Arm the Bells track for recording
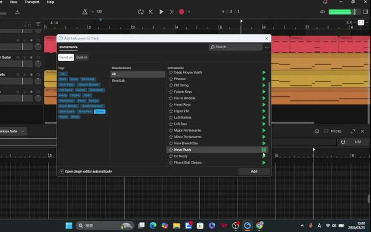Screen dimensions: 371x232 31,74
